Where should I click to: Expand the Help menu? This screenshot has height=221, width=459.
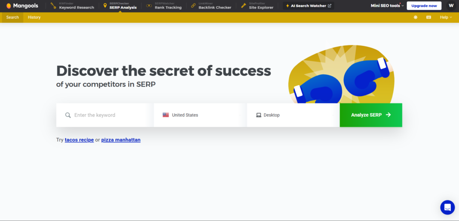point(446,17)
